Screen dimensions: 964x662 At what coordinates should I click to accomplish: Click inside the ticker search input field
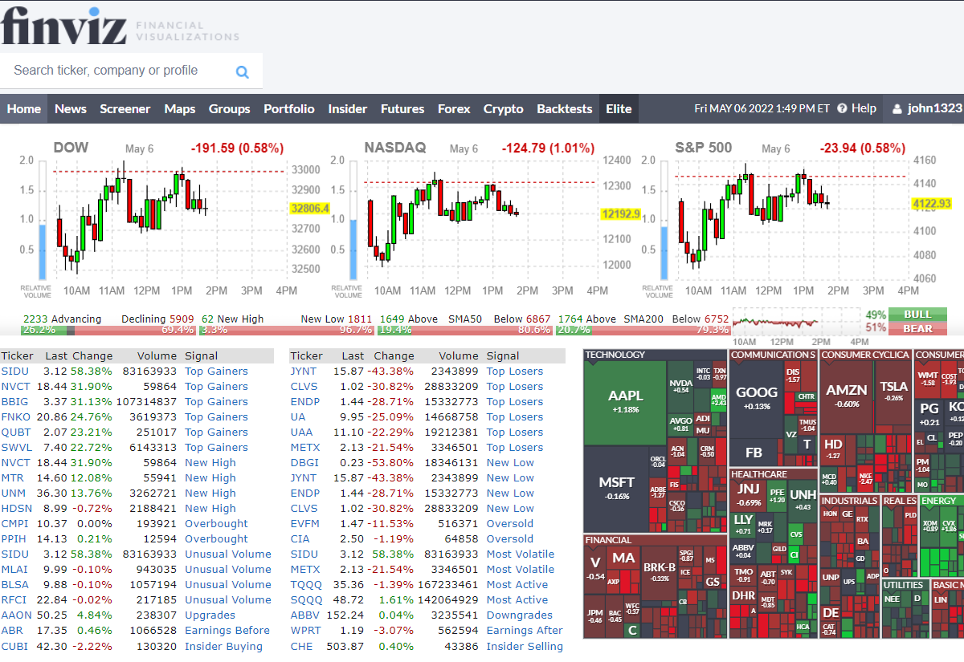pyautogui.click(x=112, y=71)
